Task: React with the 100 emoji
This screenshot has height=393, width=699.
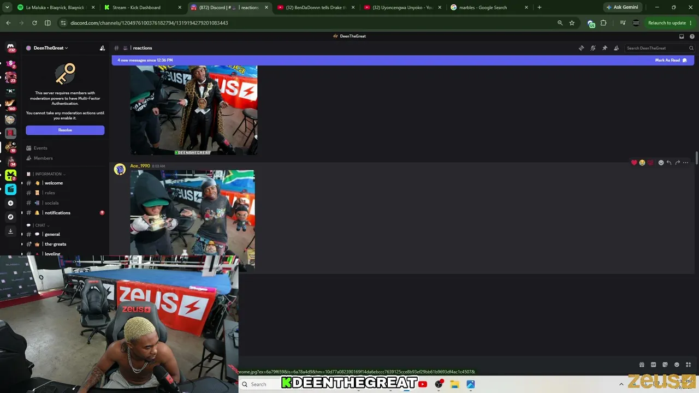Action: click(x=650, y=163)
